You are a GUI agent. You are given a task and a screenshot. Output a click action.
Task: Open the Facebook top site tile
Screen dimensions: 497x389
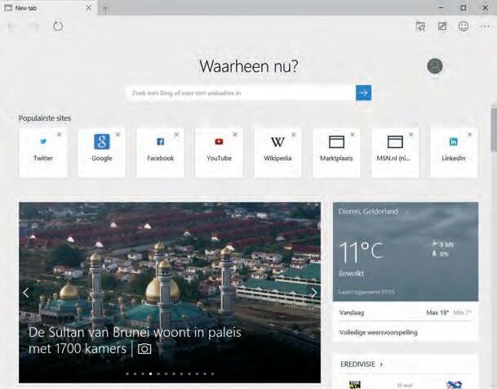[161, 153]
